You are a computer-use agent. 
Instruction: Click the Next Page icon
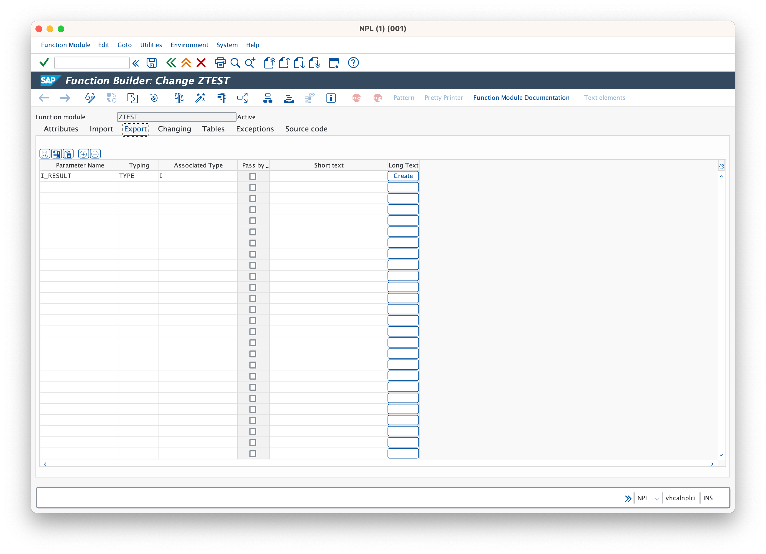click(299, 63)
